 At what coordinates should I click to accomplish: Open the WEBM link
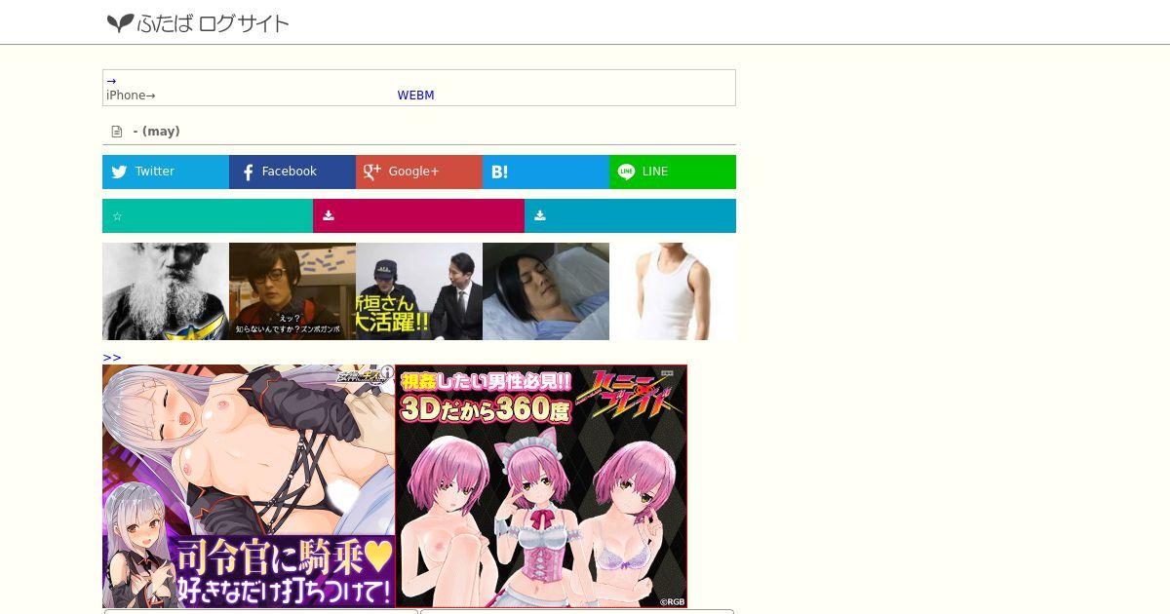[415, 96]
